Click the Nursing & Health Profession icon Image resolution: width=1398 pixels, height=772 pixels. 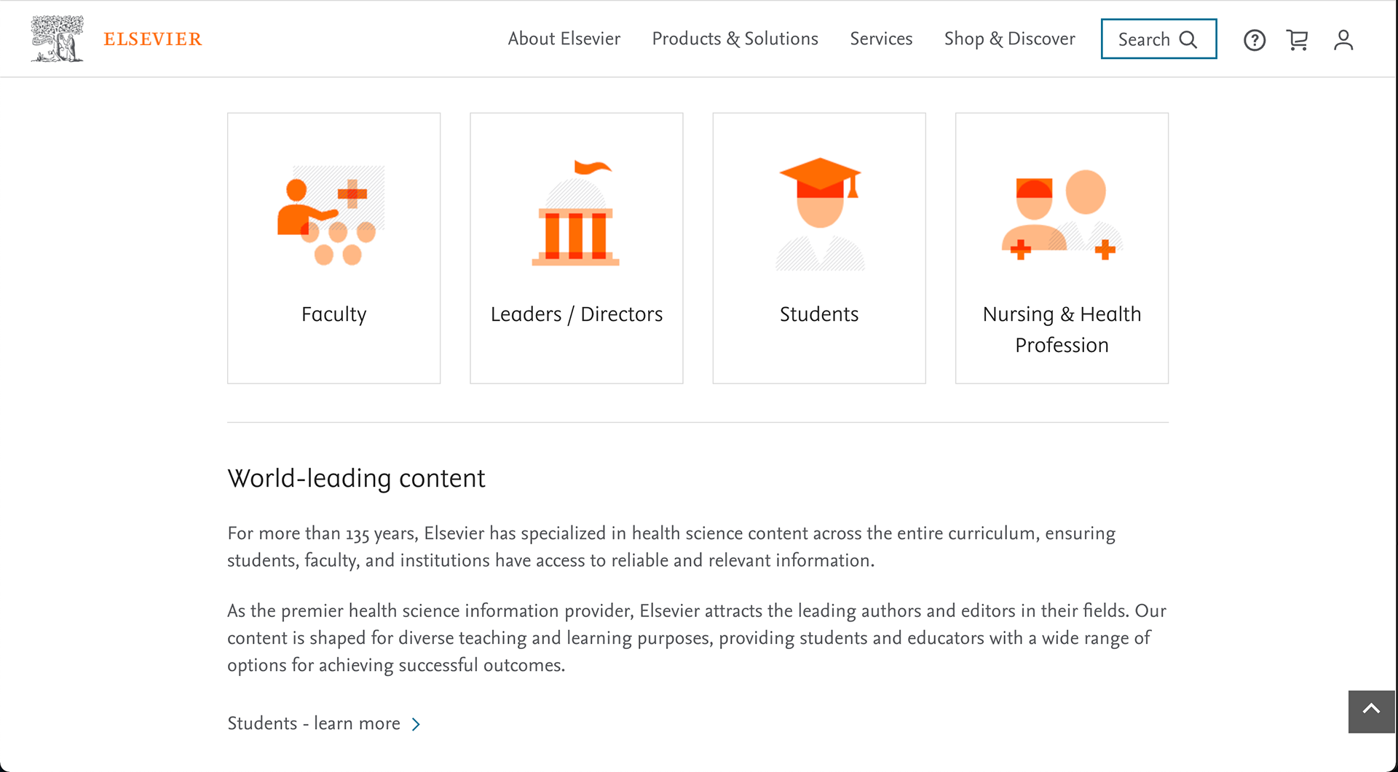coord(1062,215)
